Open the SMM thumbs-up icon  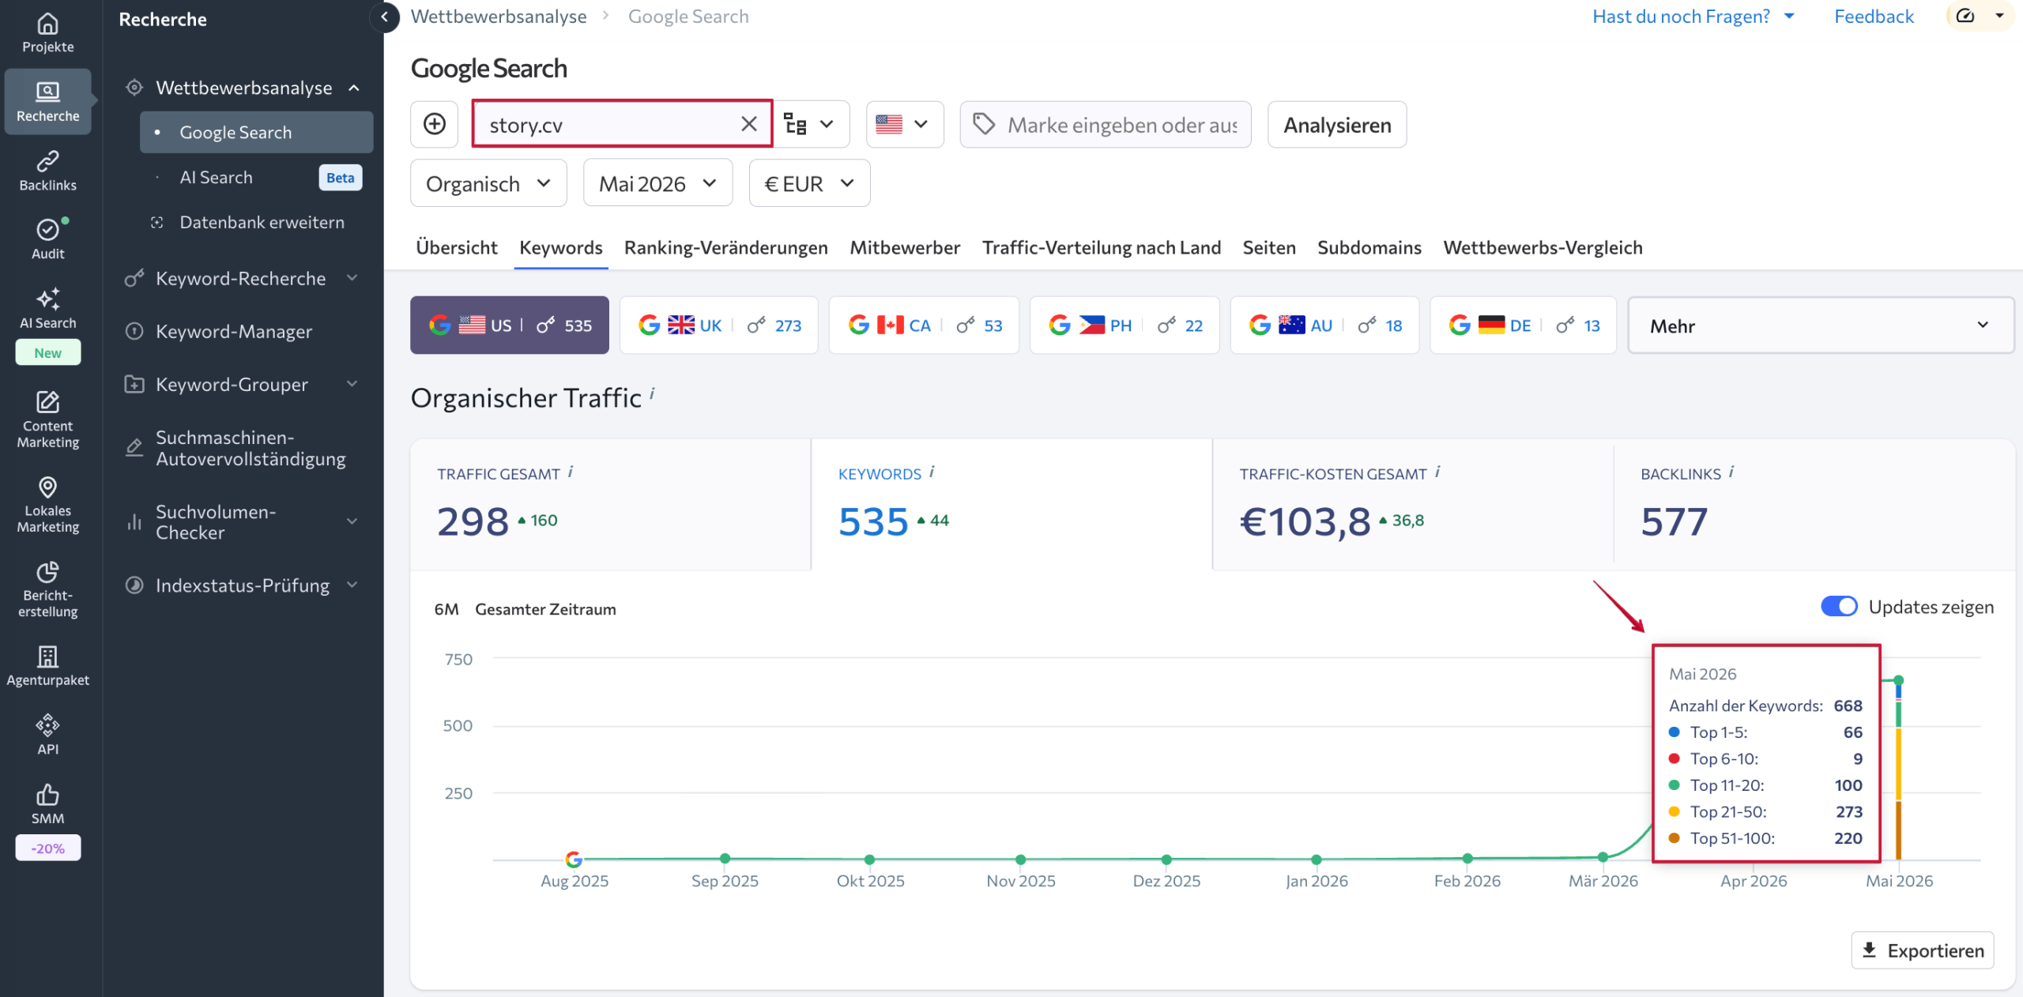[47, 804]
